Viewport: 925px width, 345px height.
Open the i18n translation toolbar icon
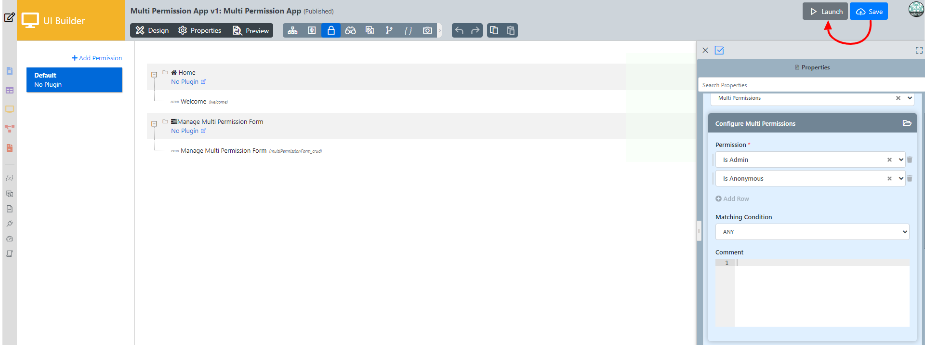(370, 30)
